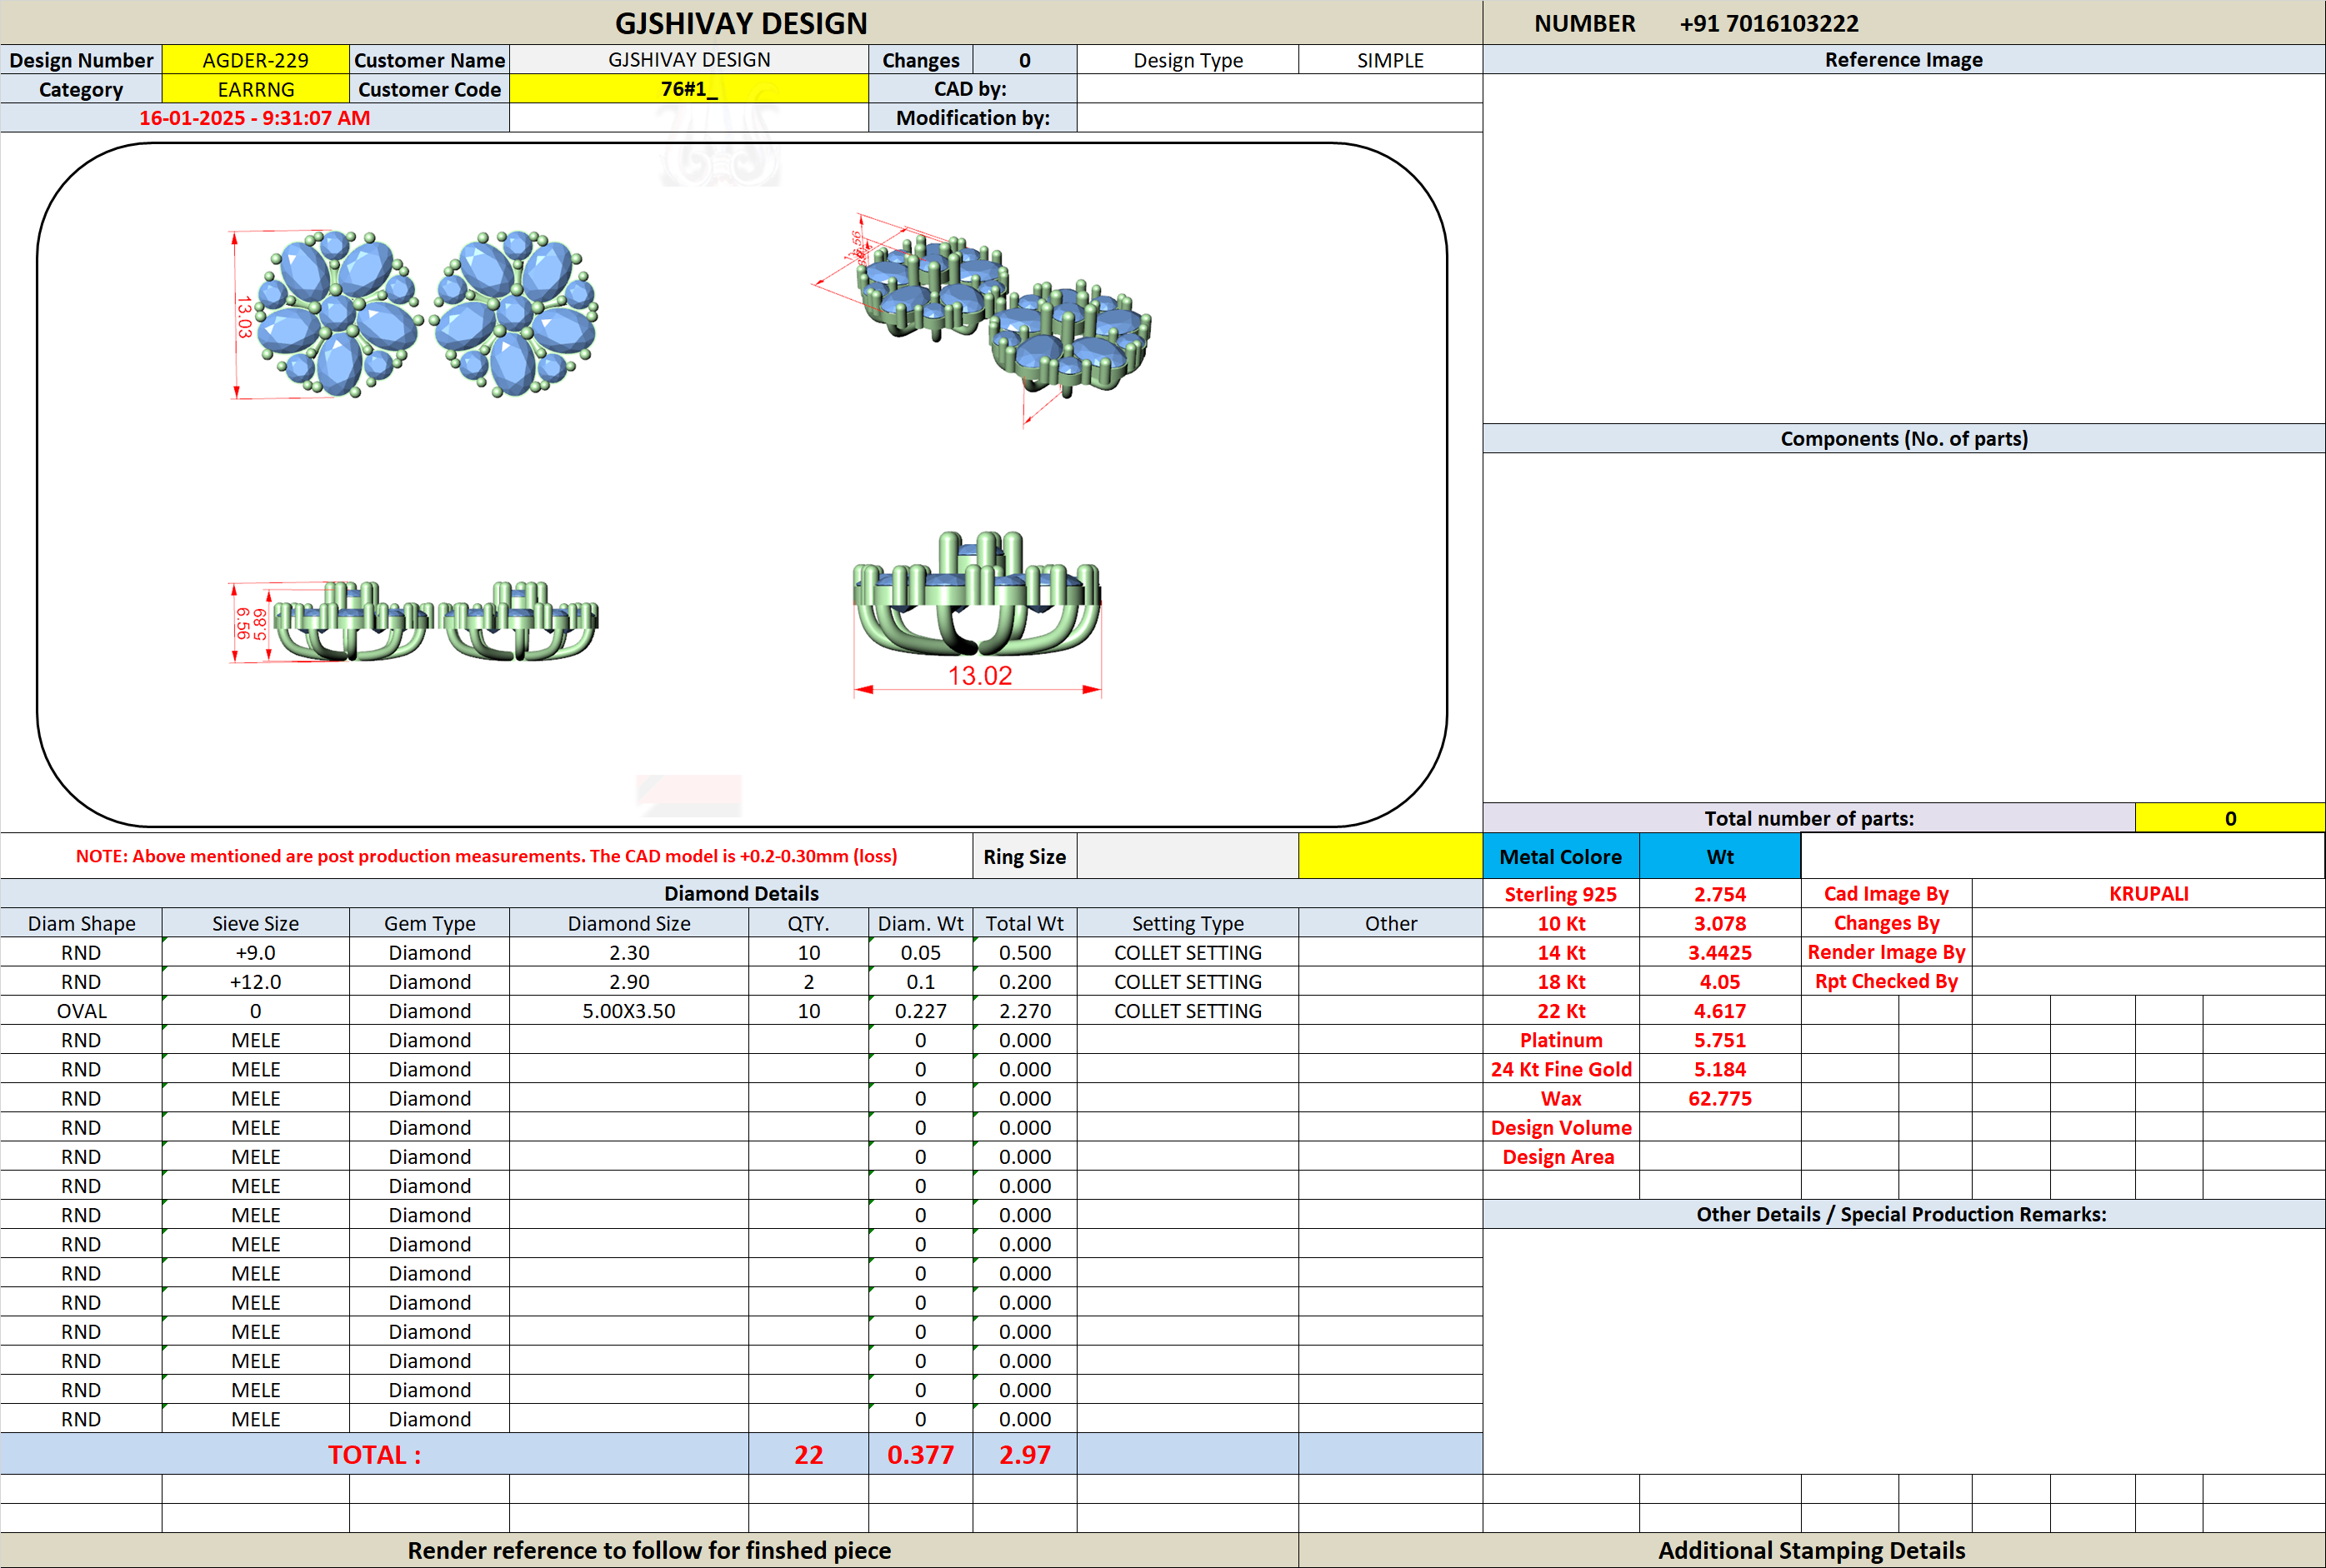Image resolution: width=2326 pixels, height=1568 pixels.
Task: Click the Render Image By label
Action: pyautogui.click(x=1886, y=952)
